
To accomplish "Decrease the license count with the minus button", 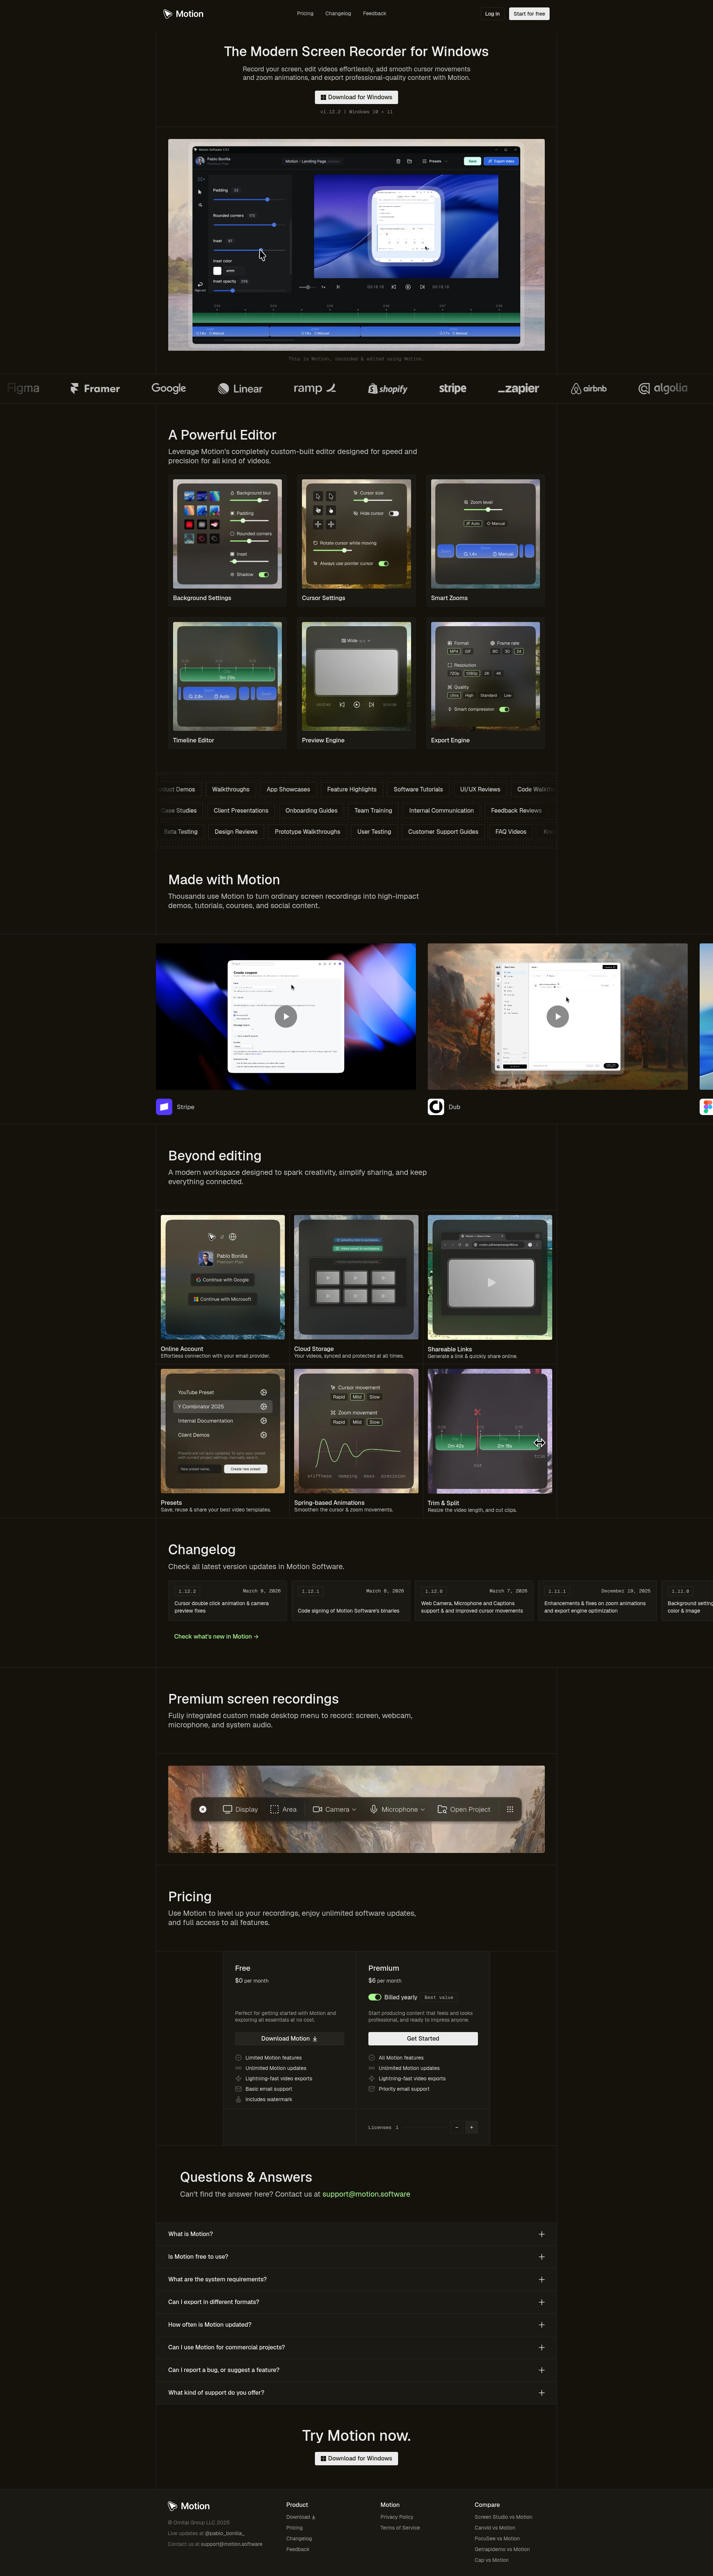I will click(457, 2127).
